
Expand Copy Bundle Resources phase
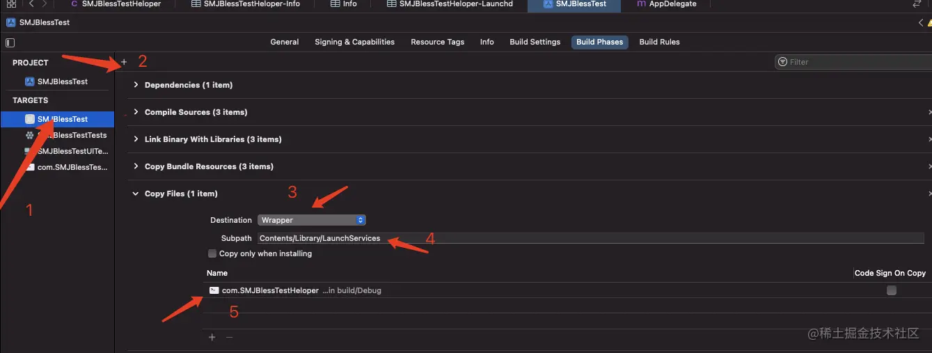click(136, 166)
